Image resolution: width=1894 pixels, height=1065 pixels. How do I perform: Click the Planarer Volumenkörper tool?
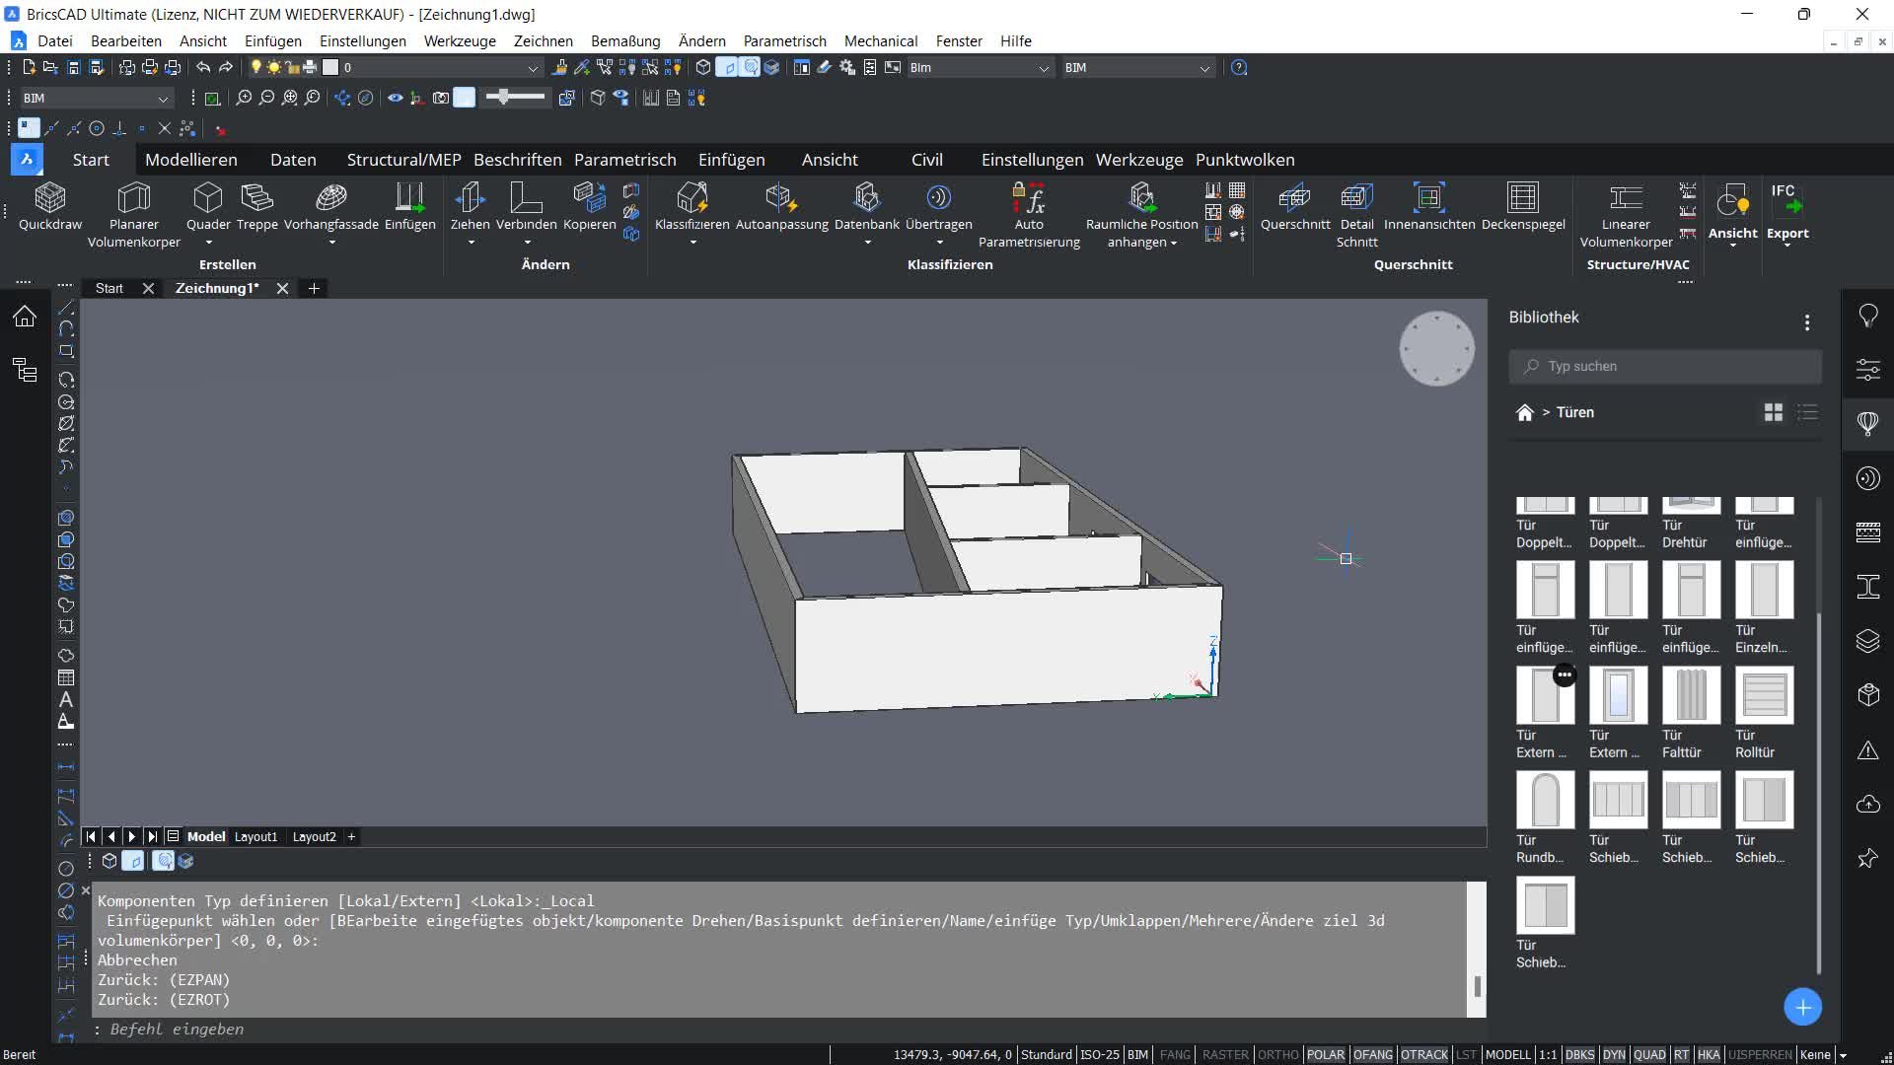tap(133, 215)
